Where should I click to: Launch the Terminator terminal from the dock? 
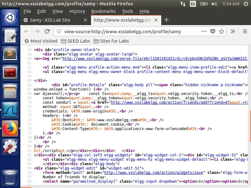10,73
